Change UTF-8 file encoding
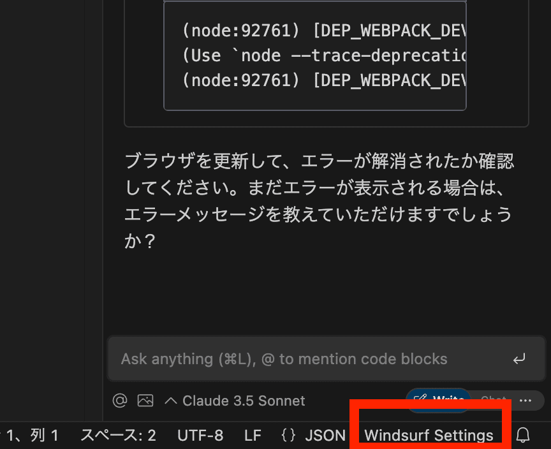The height and width of the screenshot is (449, 551). coord(200,436)
